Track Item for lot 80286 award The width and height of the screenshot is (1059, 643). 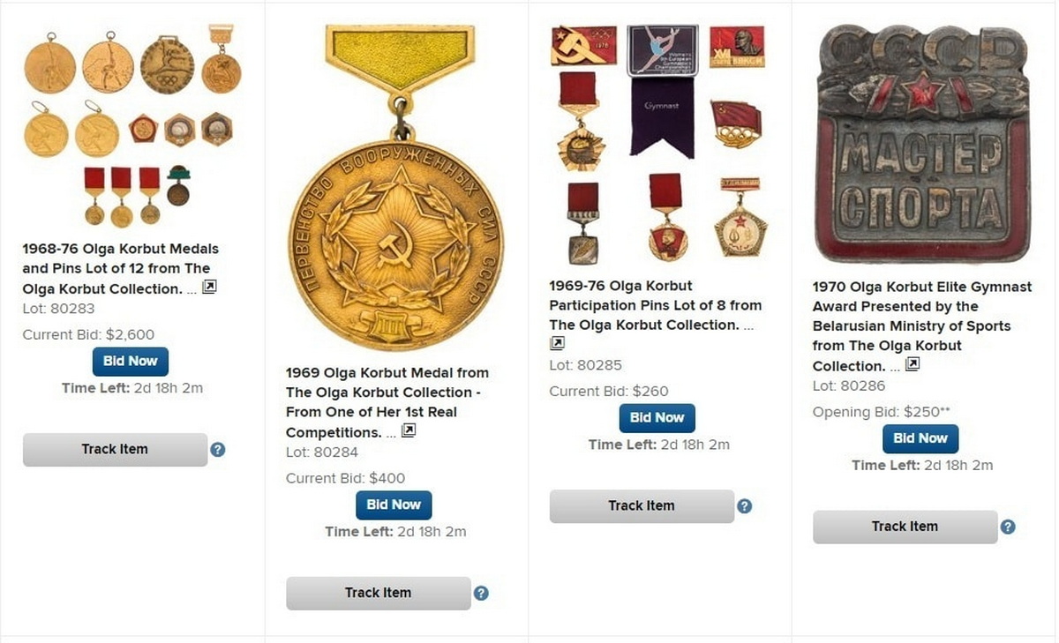[905, 527]
